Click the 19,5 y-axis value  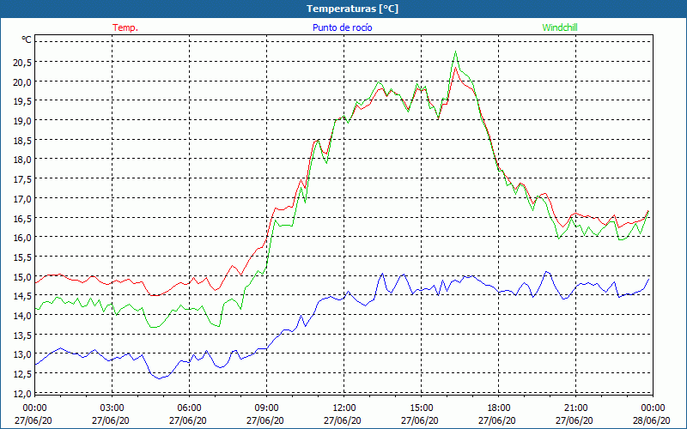click(x=22, y=101)
